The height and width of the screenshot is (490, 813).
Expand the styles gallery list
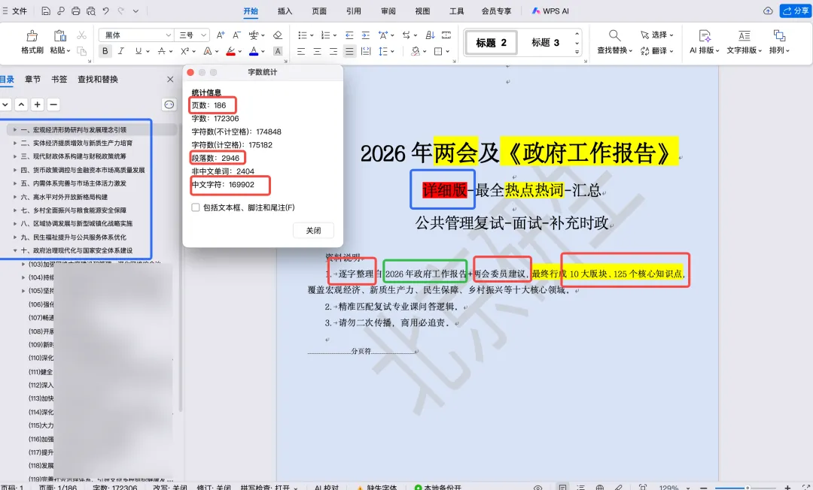tap(577, 53)
